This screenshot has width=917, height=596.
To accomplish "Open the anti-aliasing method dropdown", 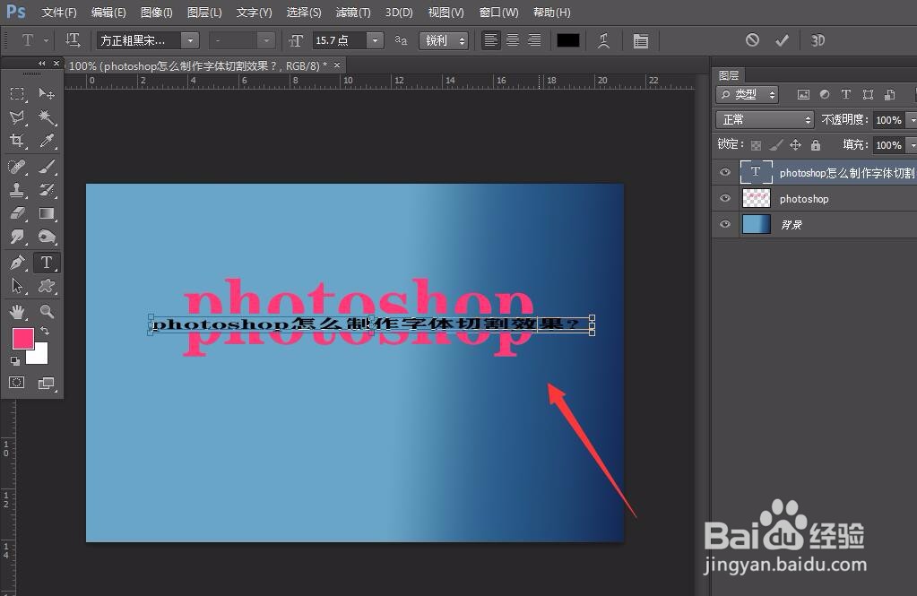I will (x=444, y=40).
